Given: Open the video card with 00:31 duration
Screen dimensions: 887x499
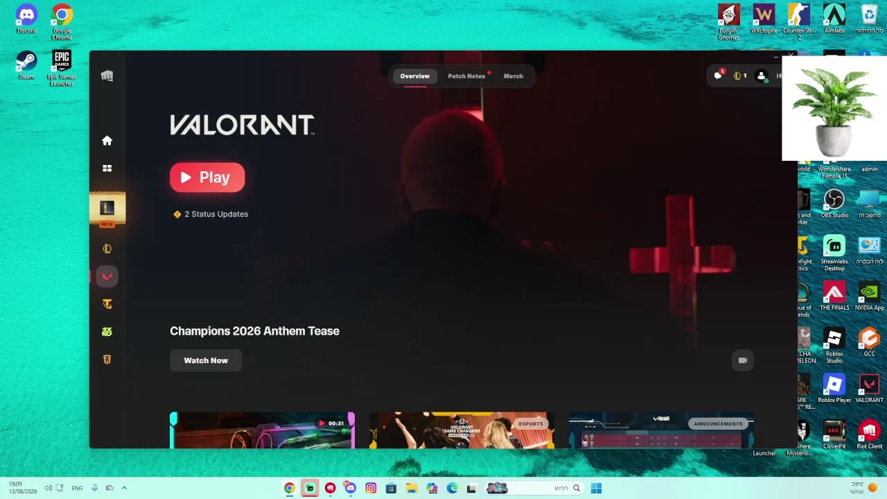Looking at the screenshot, I should [262, 430].
